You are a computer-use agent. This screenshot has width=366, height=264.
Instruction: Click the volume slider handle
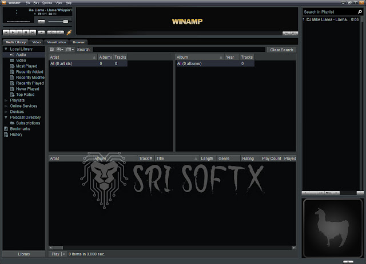click(66, 22)
